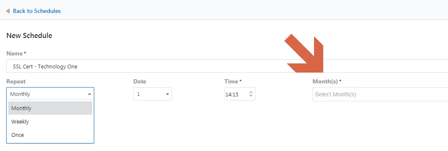
Task: Choose Monthly from the Repeat list
Action: pyautogui.click(x=50, y=108)
